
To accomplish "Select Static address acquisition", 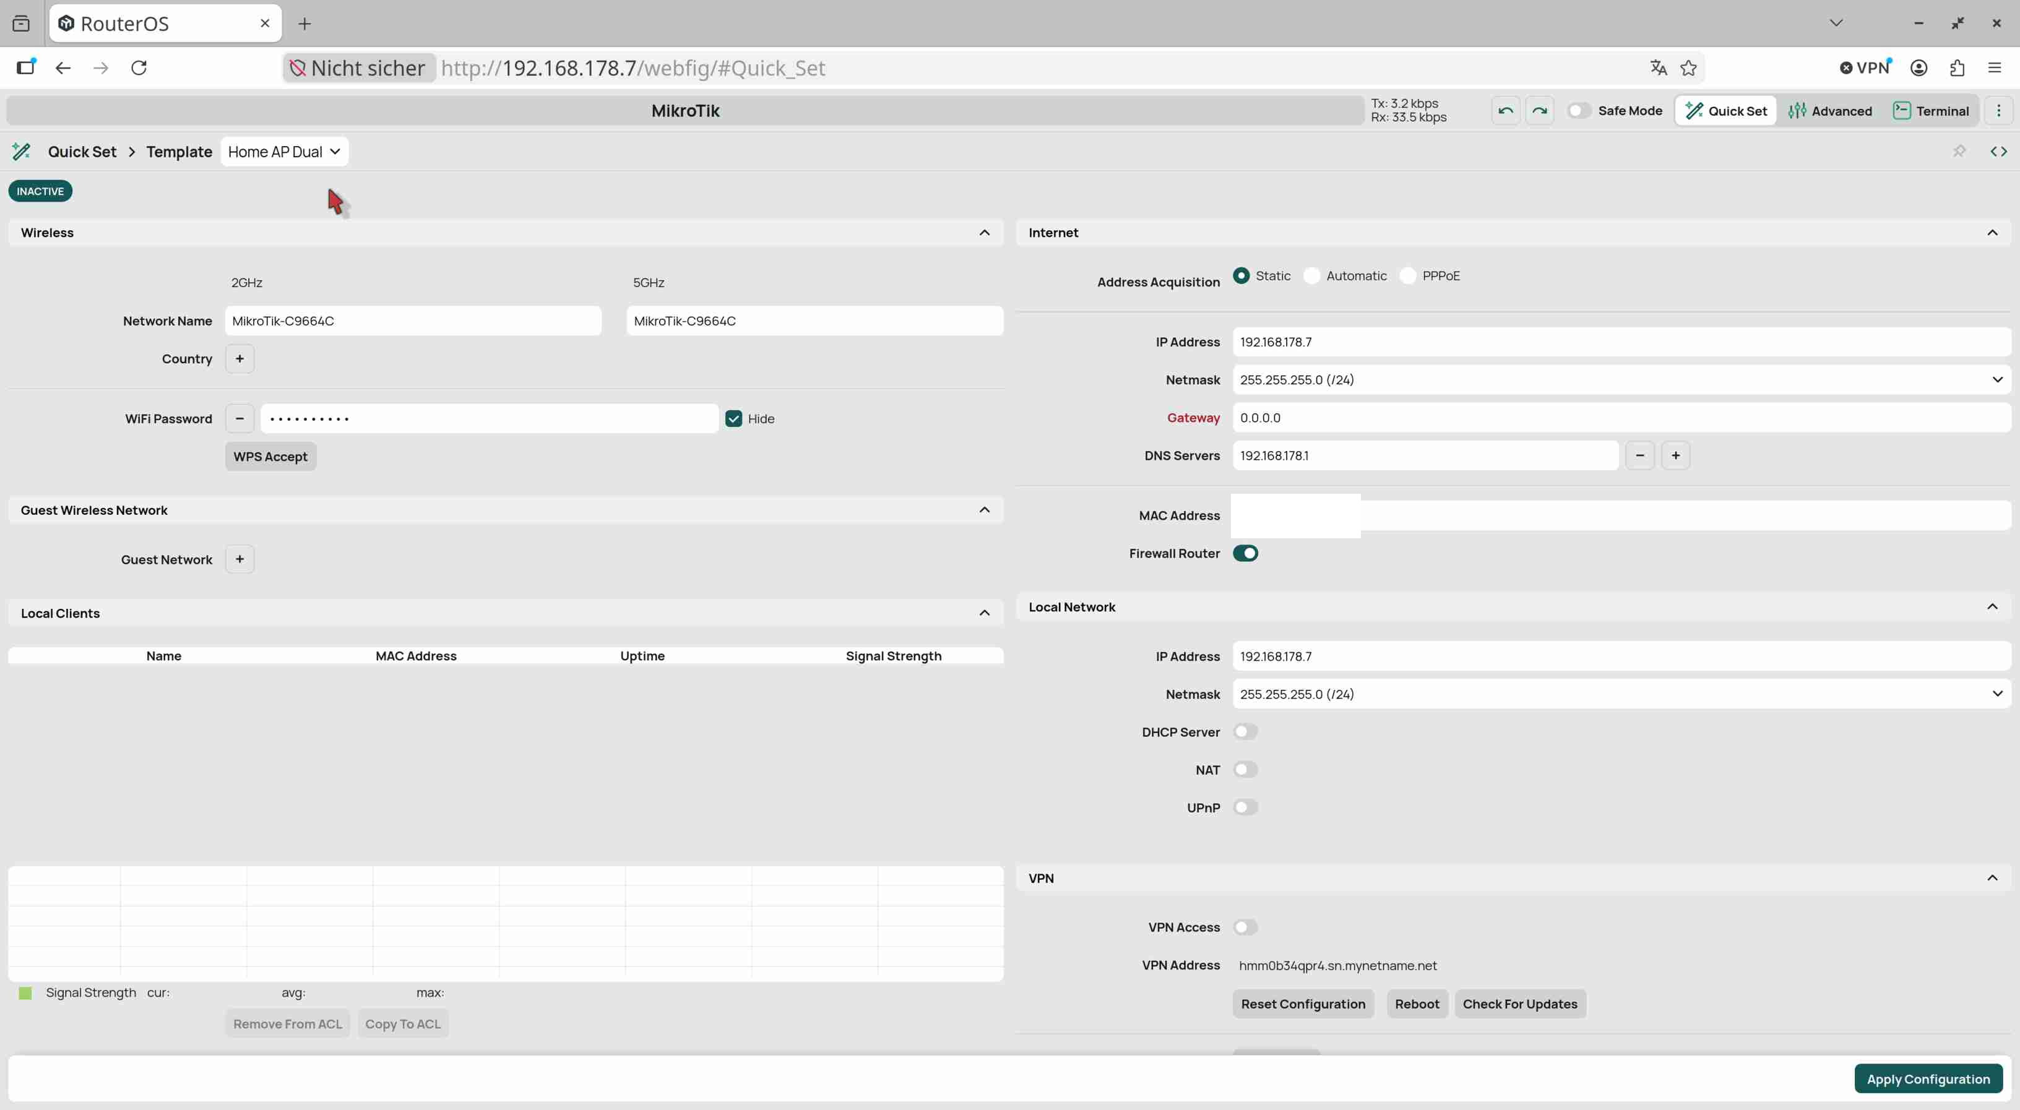I will pos(1241,275).
